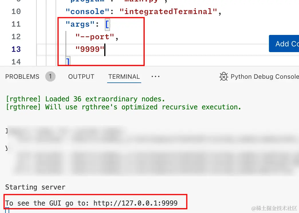Click the "Starting server" terminal output line

point(35,187)
